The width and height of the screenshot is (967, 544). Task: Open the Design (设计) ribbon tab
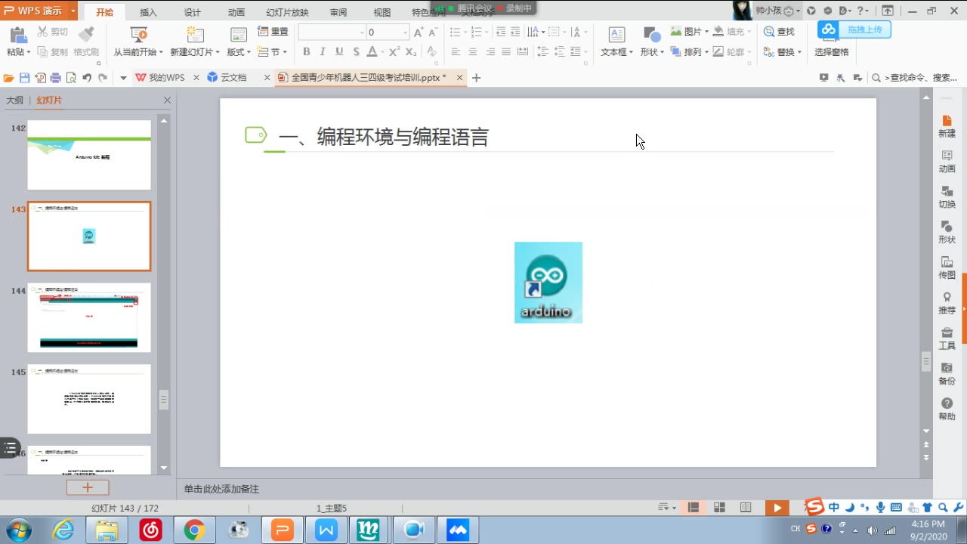(x=193, y=12)
